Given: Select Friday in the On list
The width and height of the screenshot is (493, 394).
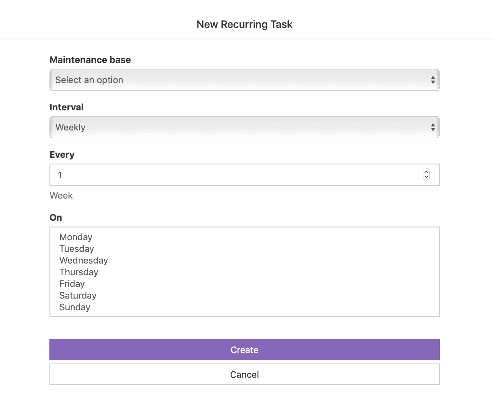Looking at the screenshot, I should [72, 284].
